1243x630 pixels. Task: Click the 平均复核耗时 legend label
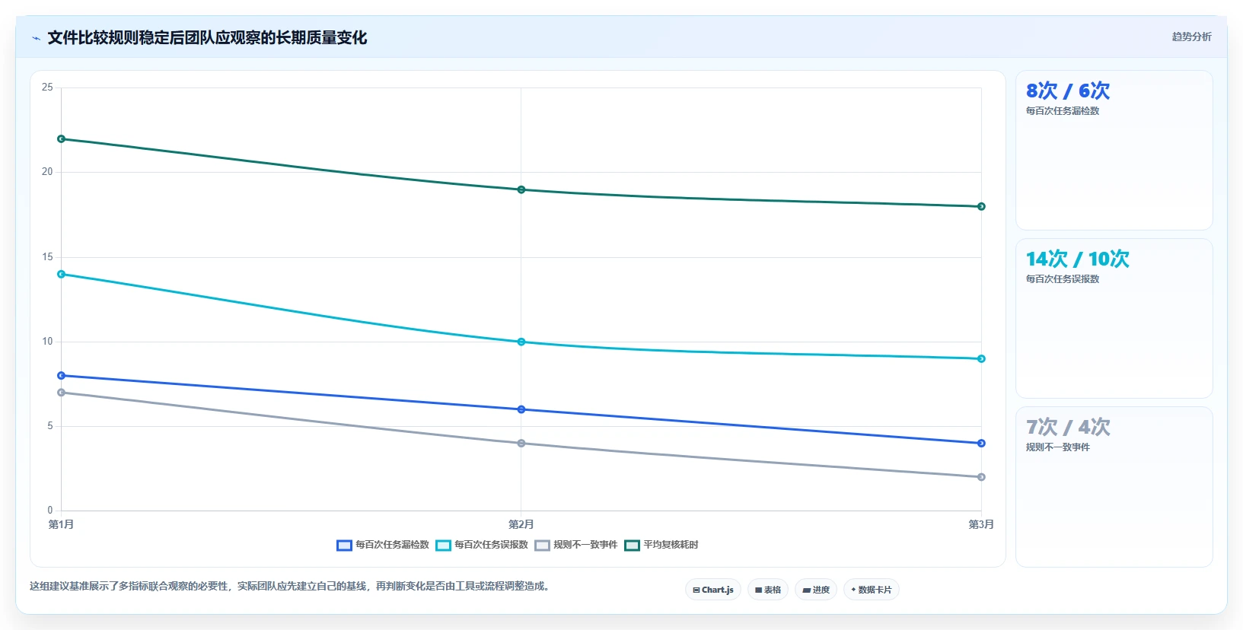tap(671, 545)
